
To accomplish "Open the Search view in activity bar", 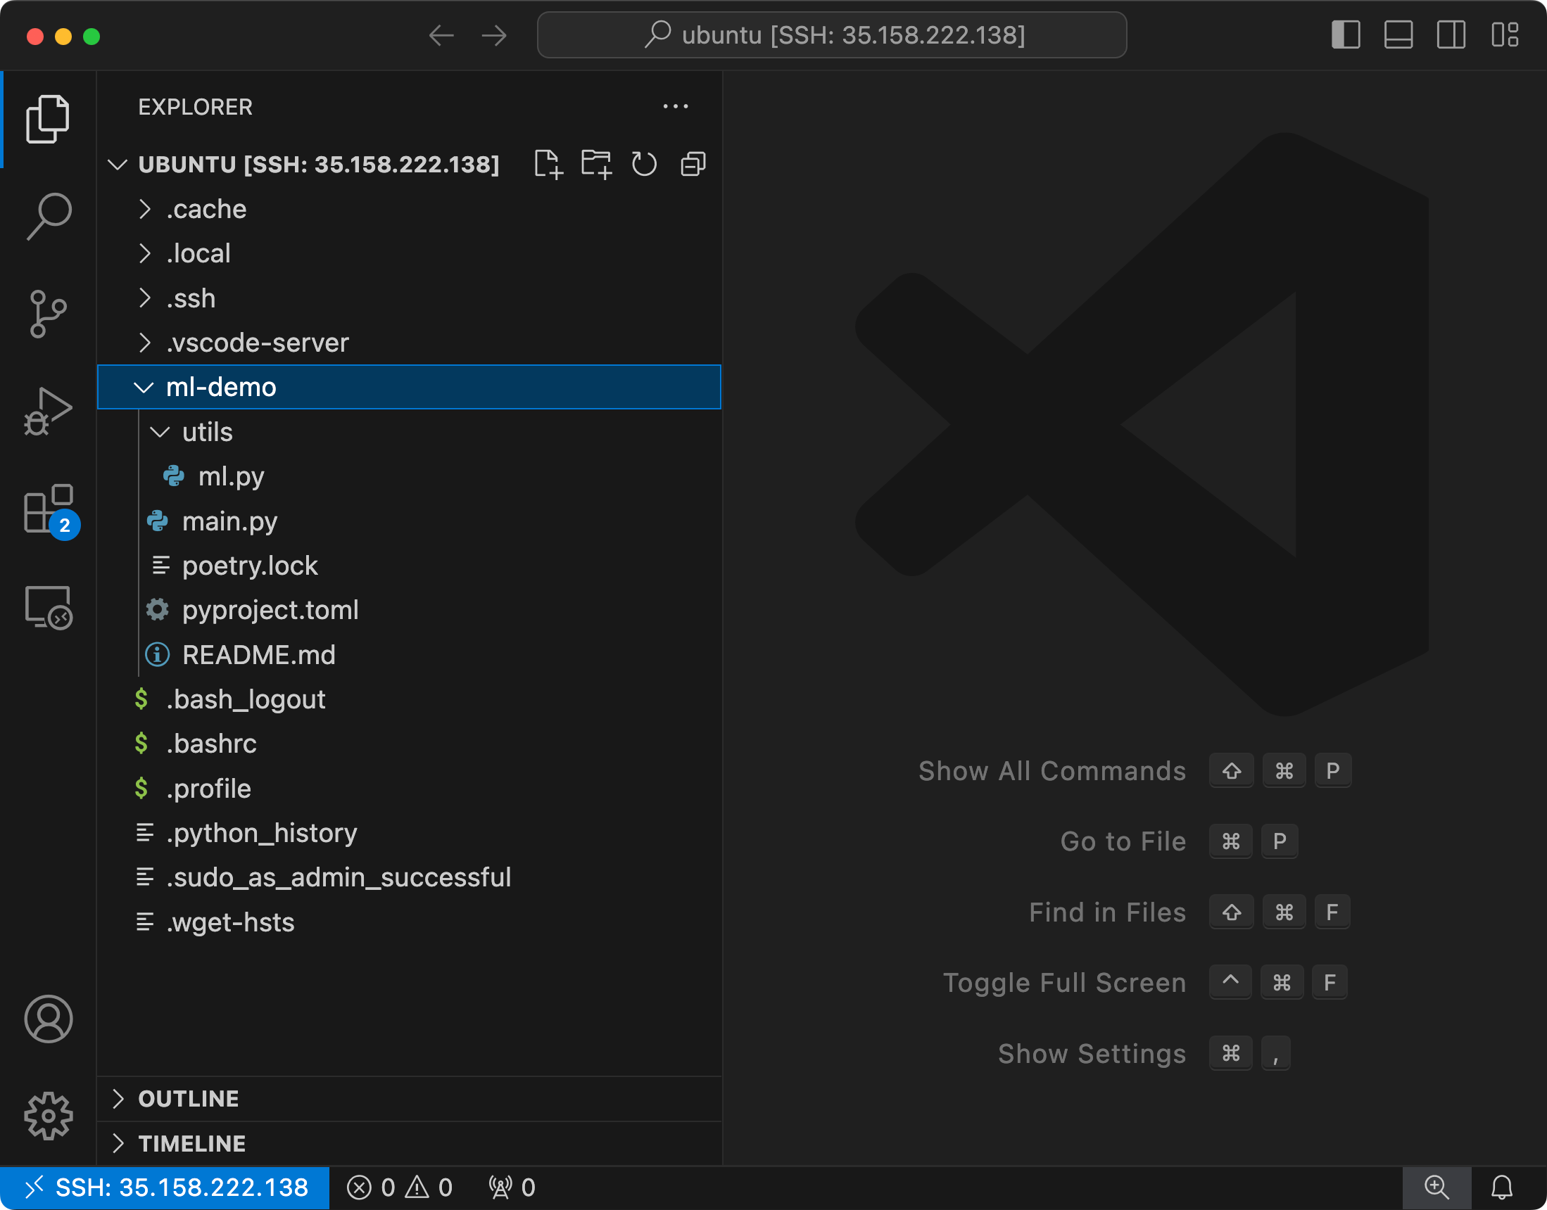I will coord(48,216).
